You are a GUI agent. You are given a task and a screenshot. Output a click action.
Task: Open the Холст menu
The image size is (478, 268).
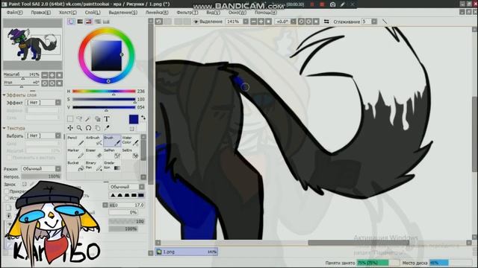(x=68, y=13)
